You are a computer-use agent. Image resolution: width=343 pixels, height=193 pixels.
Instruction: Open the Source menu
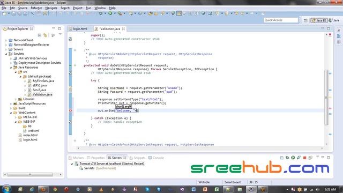point(23,8)
